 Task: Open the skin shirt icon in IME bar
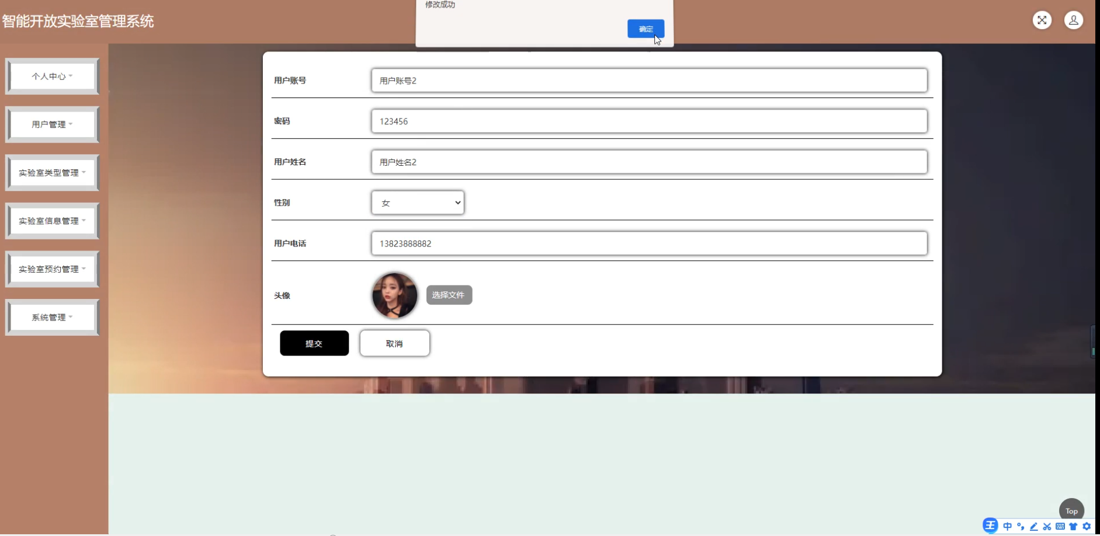pyautogui.click(x=1073, y=527)
